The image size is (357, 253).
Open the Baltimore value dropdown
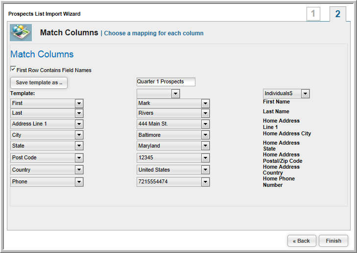(x=173, y=135)
